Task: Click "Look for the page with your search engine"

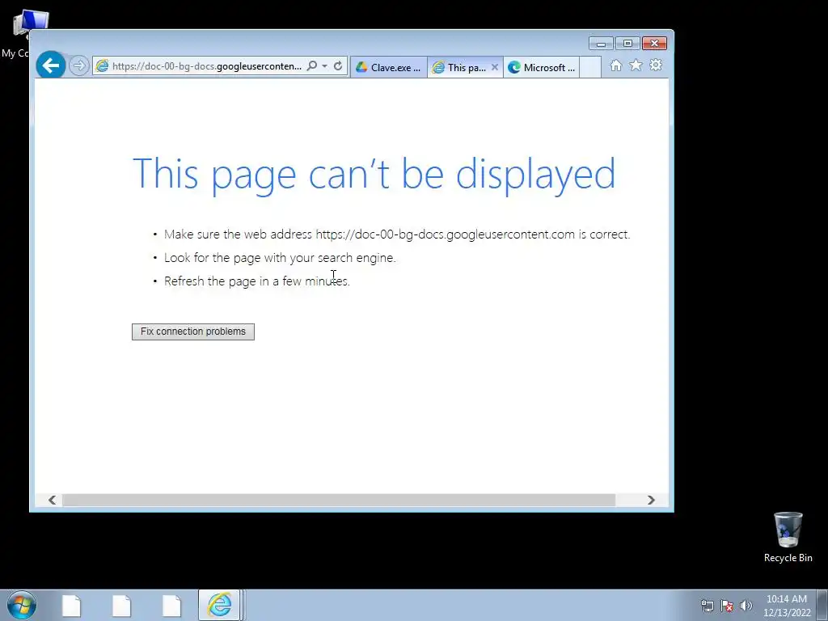Action: pyautogui.click(x=280, y=258)
